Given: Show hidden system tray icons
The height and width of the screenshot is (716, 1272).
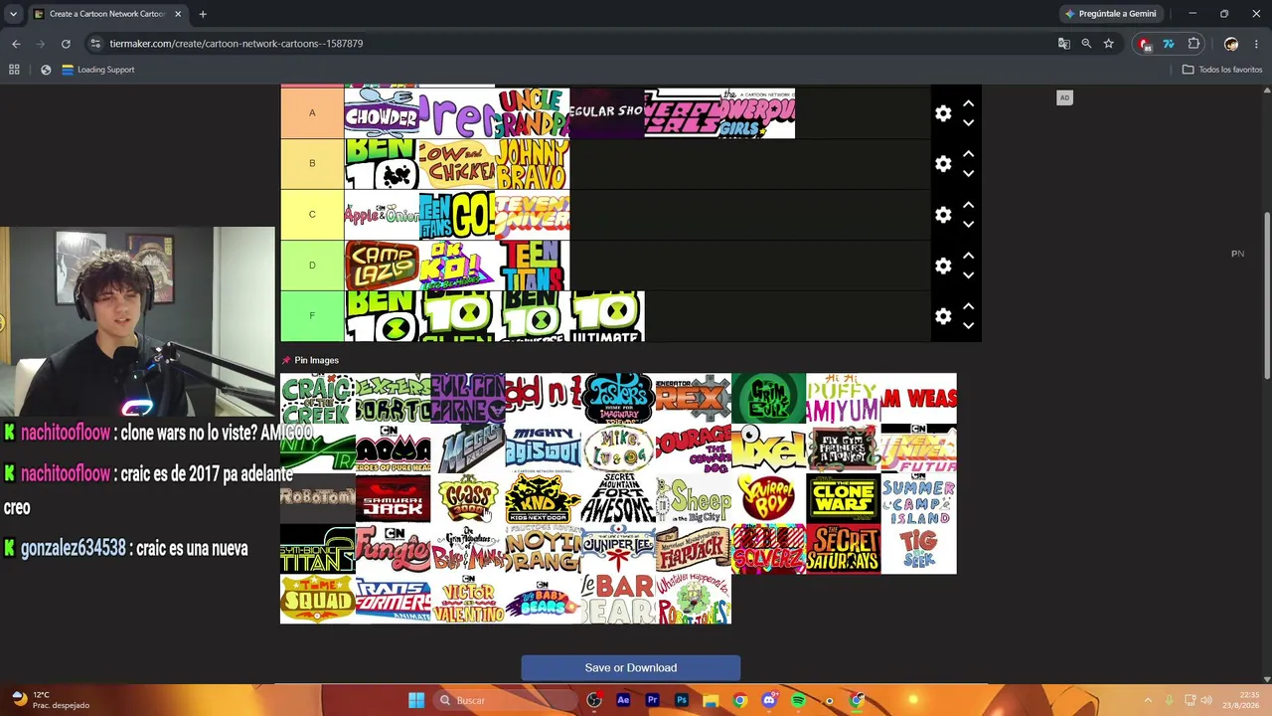Looking at the screenshot, I should (x=1148, y=700).
